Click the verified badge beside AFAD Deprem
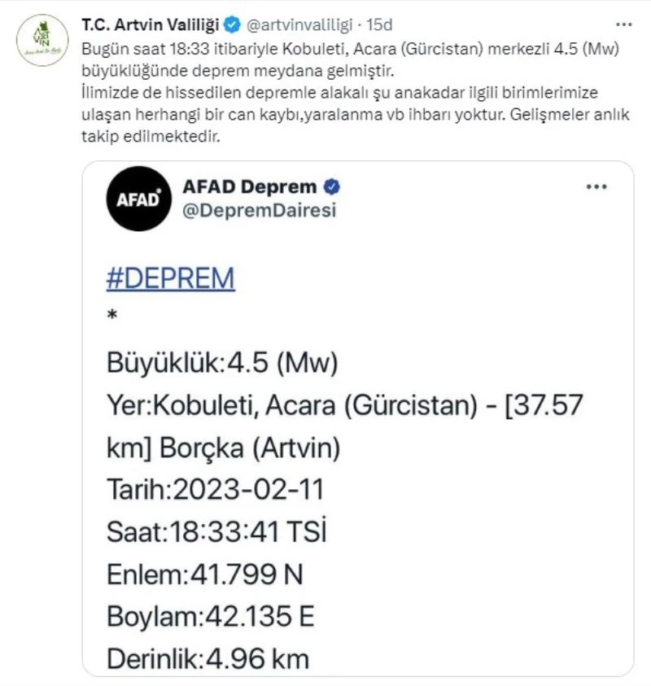Viewport: 651px width, 686px height. pyautogui.click(x=332, y=187)
